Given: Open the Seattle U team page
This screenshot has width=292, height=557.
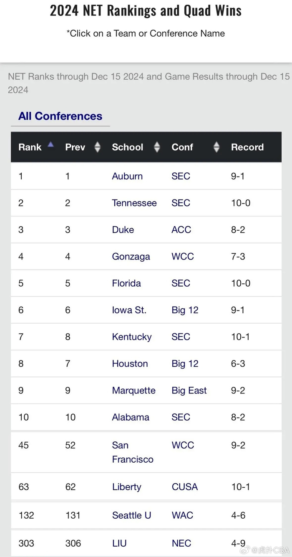Looking at the screenshot, I should point(131,515).
